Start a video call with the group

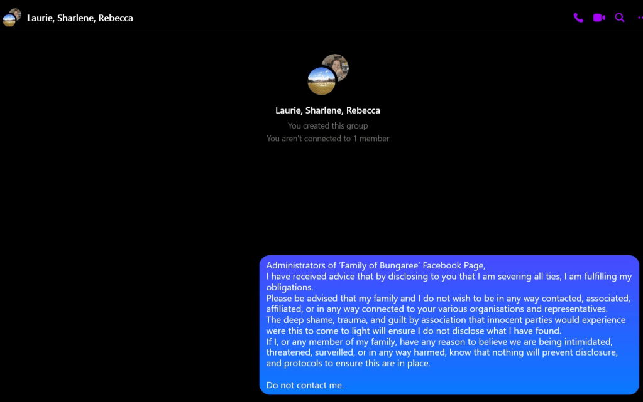coord(599,18)
